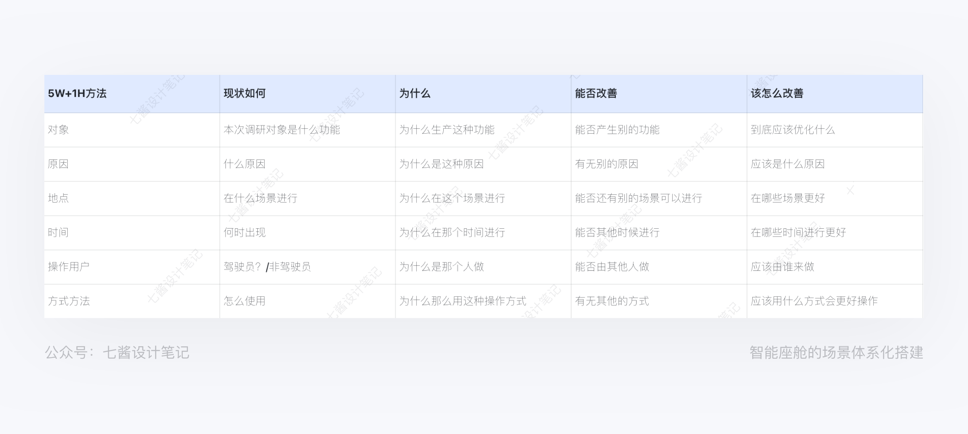Select the cell "为什么生产这种功能"

coord(483,130)
